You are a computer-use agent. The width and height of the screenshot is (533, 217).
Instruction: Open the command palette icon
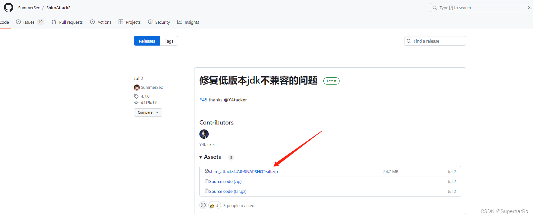pyautogui.click(x=529, y=8)
